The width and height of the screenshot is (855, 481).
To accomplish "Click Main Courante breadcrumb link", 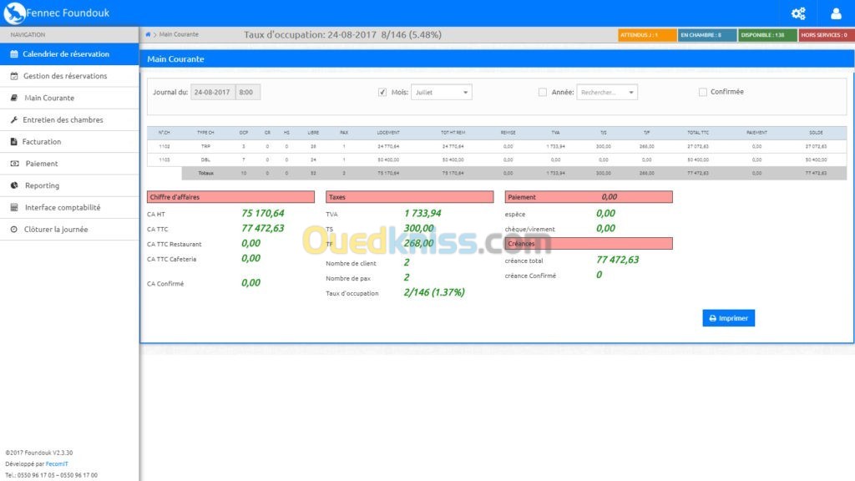I will click(x=179, y=34).
